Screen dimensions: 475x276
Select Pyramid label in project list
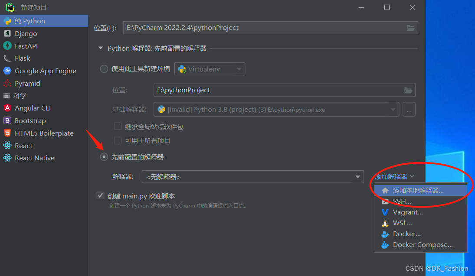tap(28, 83)
